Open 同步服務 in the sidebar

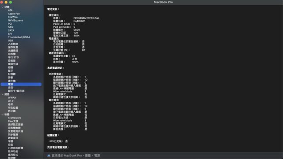(x=13, y=134)
